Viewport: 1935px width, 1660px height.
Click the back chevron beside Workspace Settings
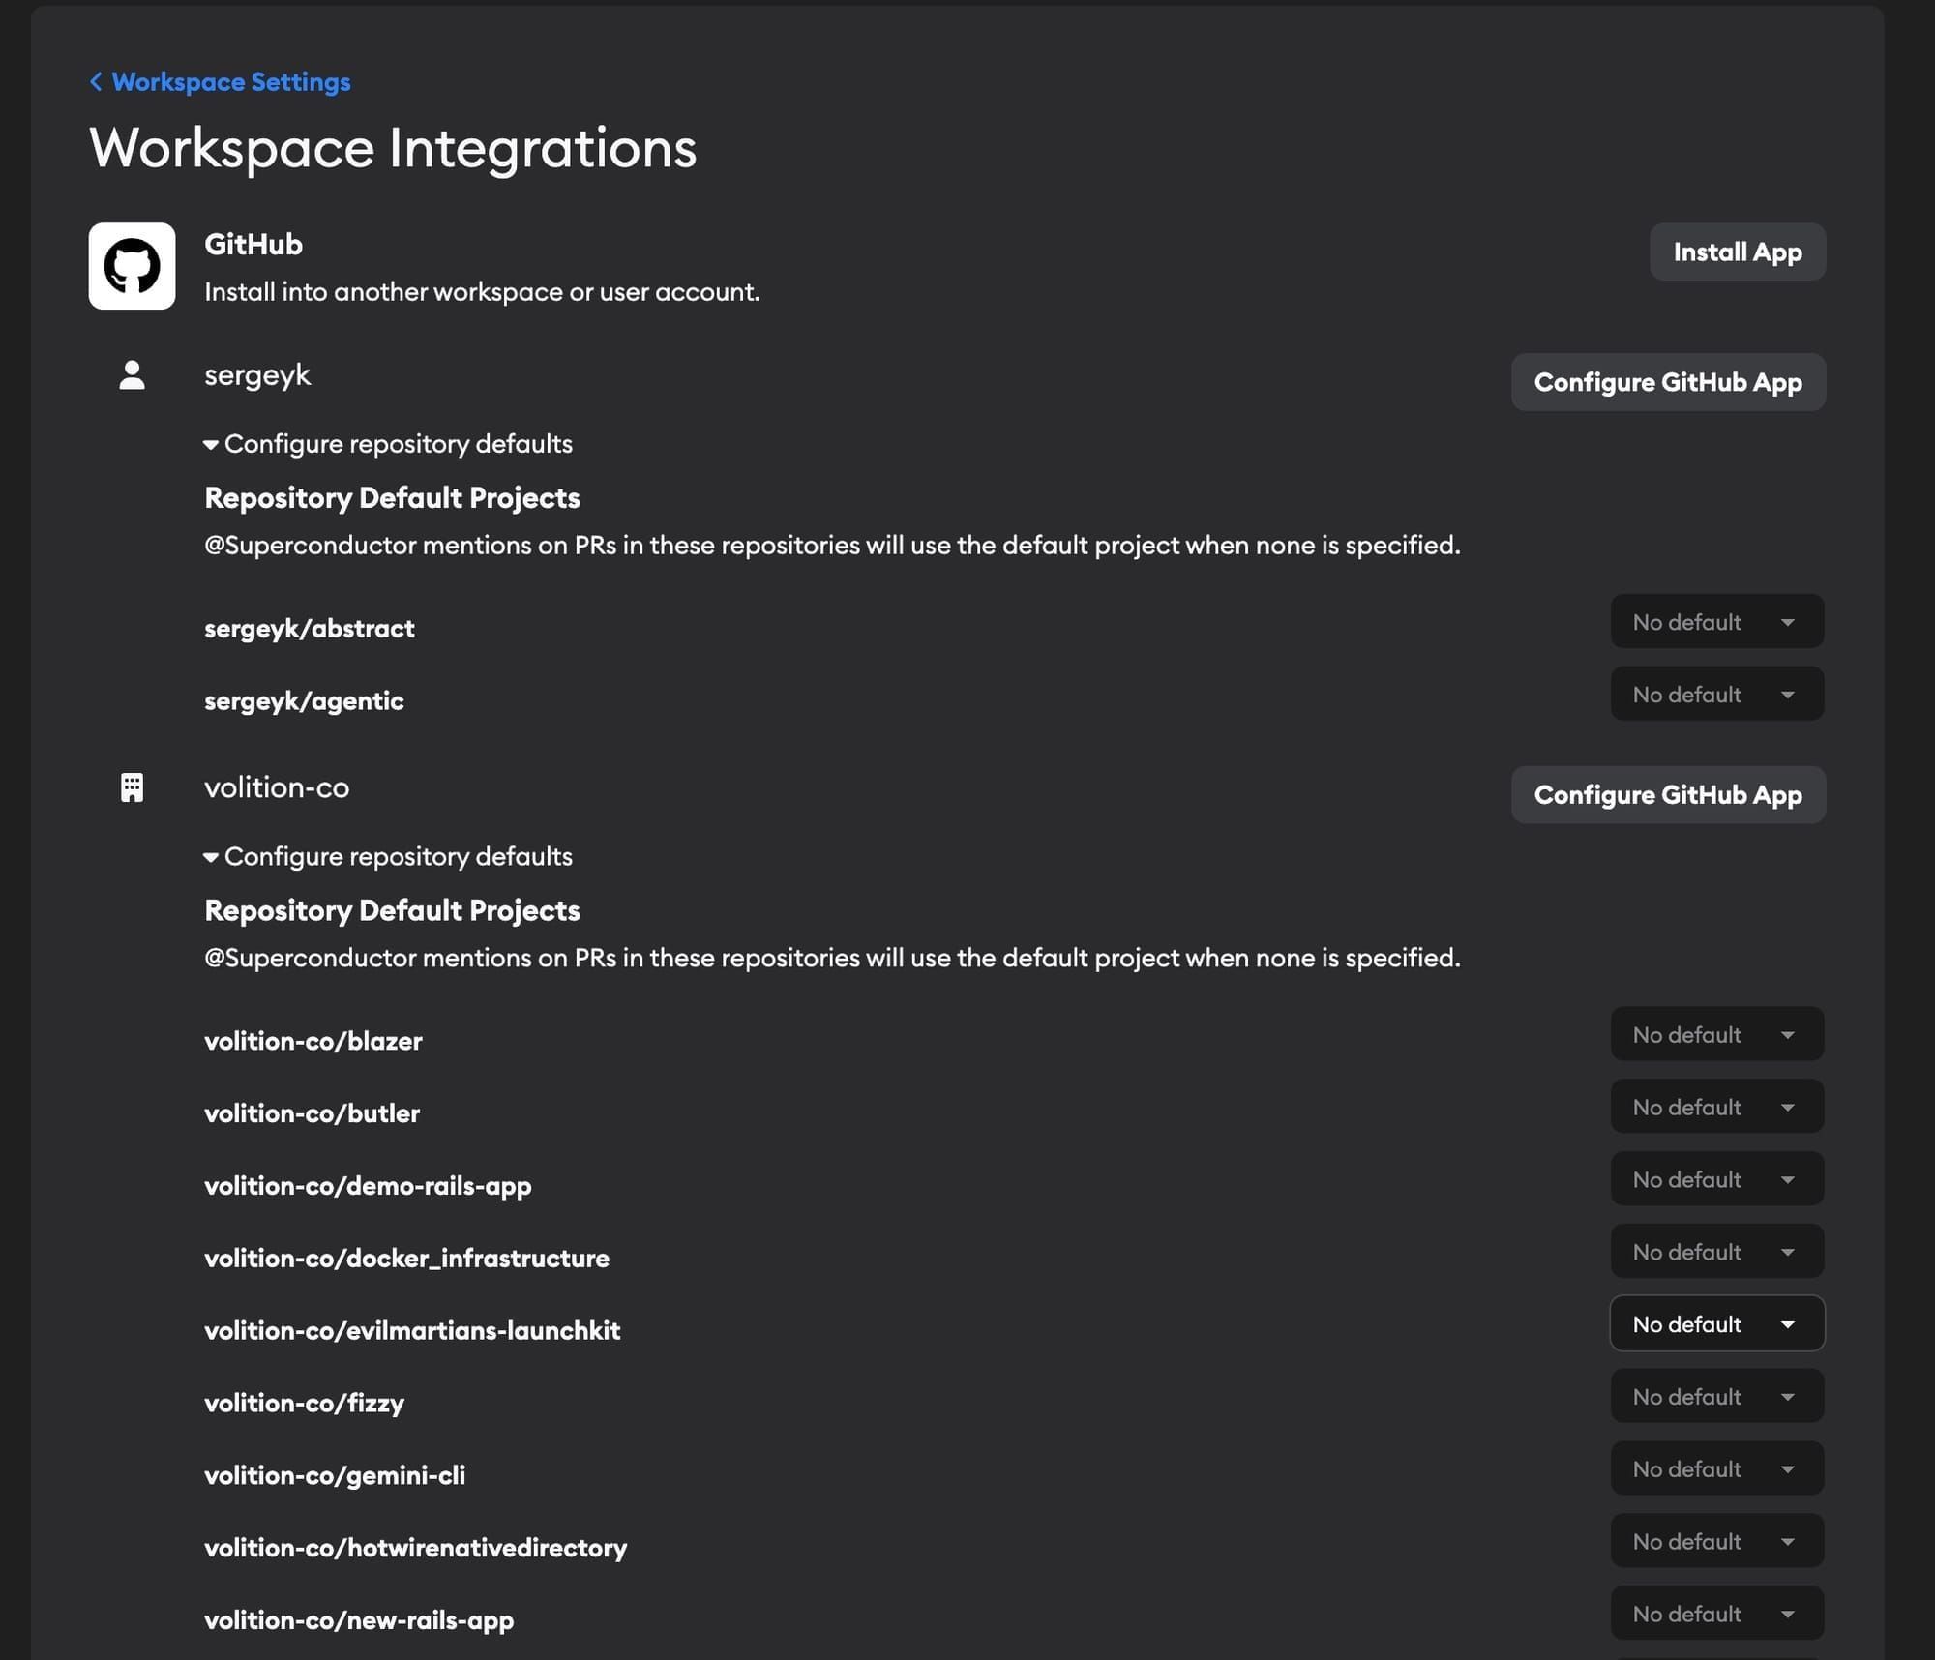(x=96, y=81)
